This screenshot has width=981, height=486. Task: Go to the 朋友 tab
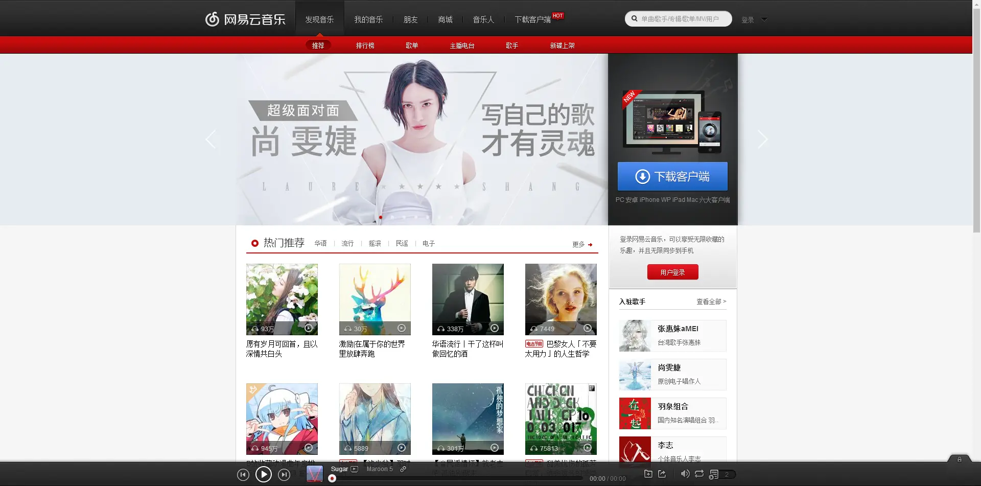(411, 19)
